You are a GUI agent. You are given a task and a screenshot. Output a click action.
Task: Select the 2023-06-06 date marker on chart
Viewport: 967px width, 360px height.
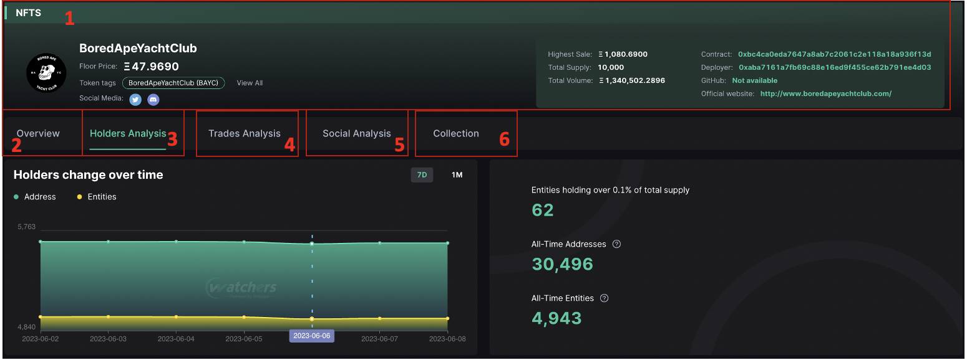coord(312,336)
